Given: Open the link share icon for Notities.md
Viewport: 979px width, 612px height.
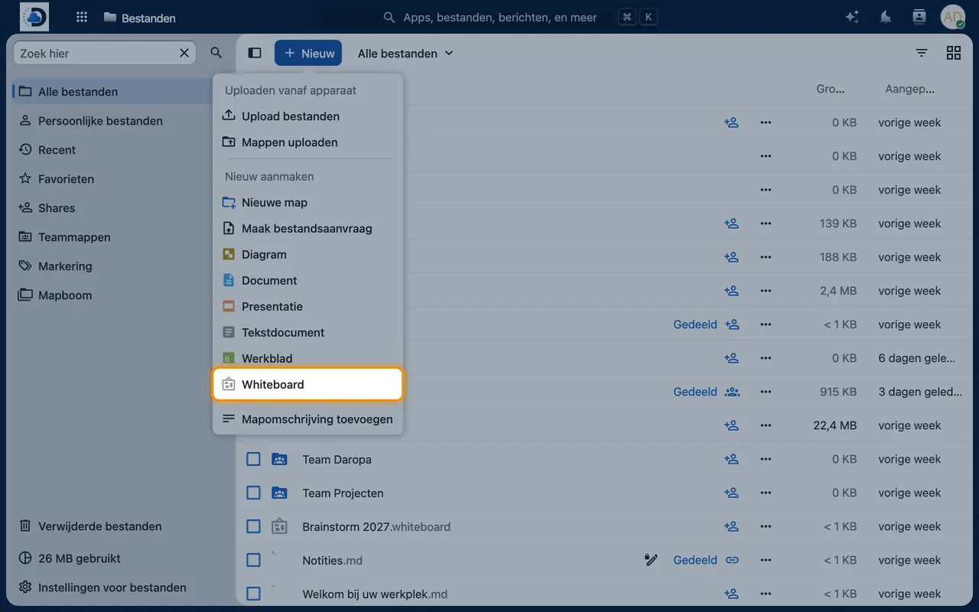Looking at the screenshot, I should pyautogui.click(x=732, y=560).
